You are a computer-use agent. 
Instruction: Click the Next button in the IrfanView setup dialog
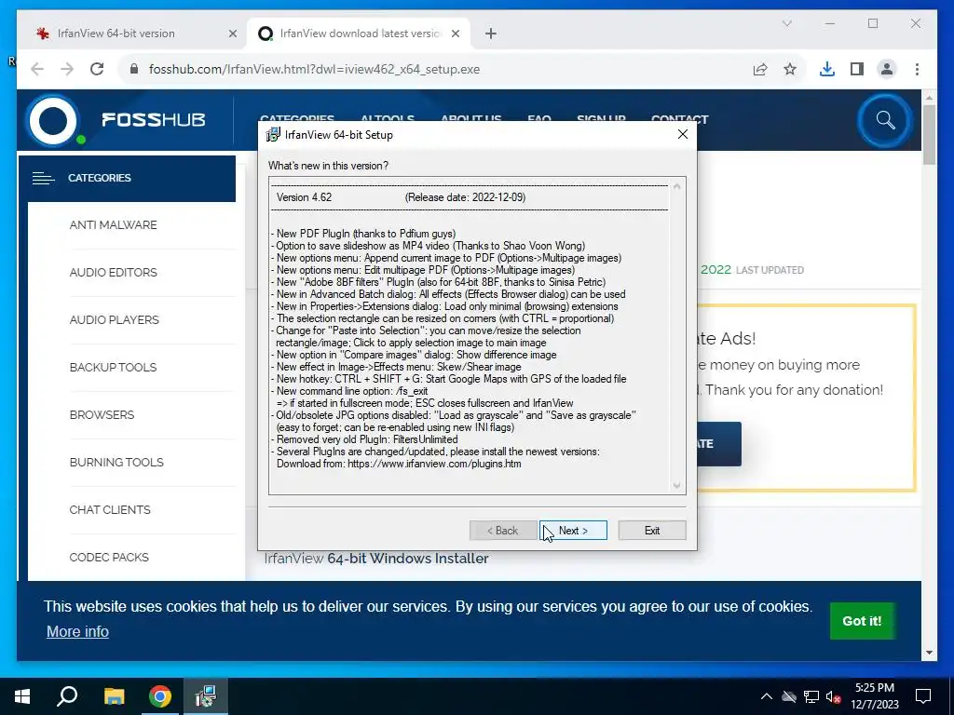point(573,530)
